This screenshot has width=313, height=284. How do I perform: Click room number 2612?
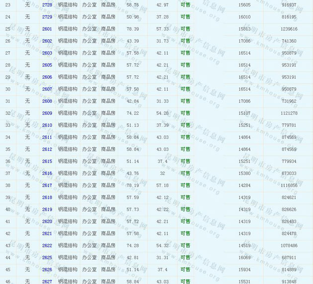click(x=47, y=149)
